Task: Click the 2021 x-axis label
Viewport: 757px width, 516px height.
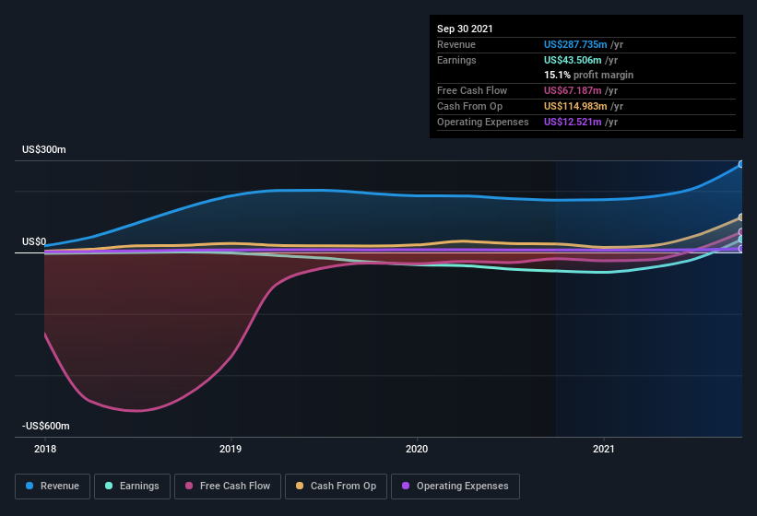Action: click(x=603, y=449)
